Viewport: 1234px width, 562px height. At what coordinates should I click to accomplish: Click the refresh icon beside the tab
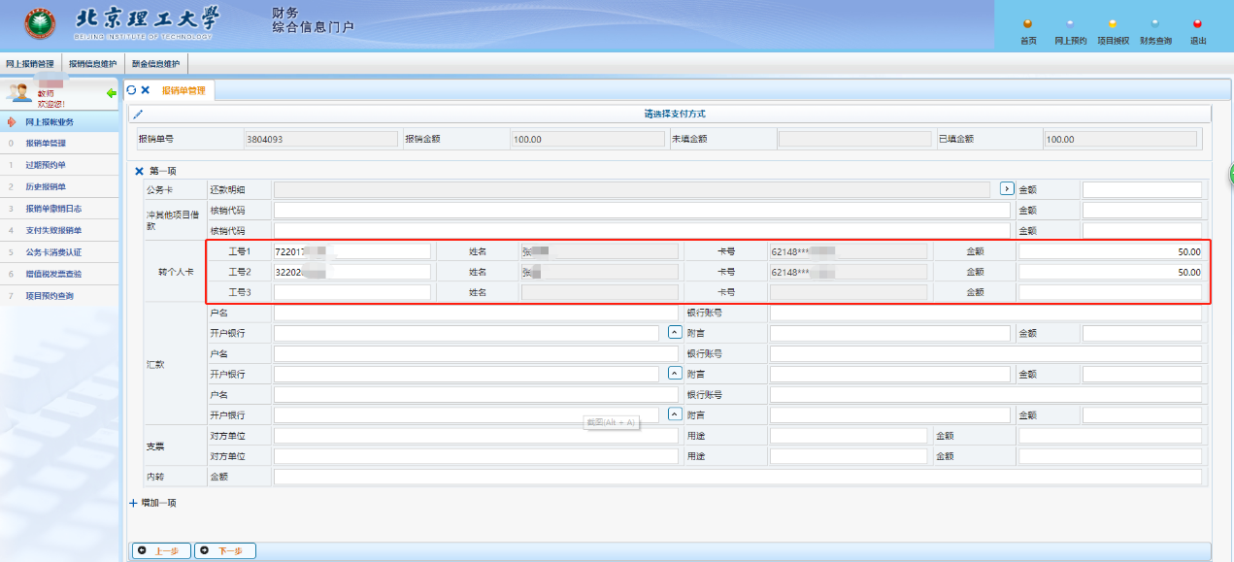[132, 90]
